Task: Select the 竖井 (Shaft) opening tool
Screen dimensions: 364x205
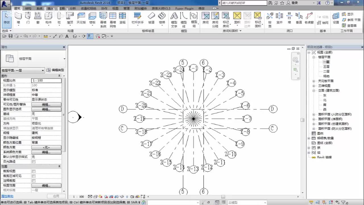Action: (280, 18)
